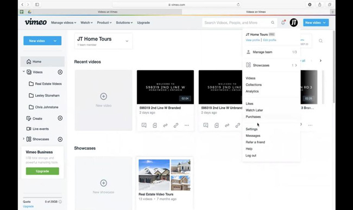Screen dimensions: 353x210
Task: Click library search icon at right
Action: (320, 41)
